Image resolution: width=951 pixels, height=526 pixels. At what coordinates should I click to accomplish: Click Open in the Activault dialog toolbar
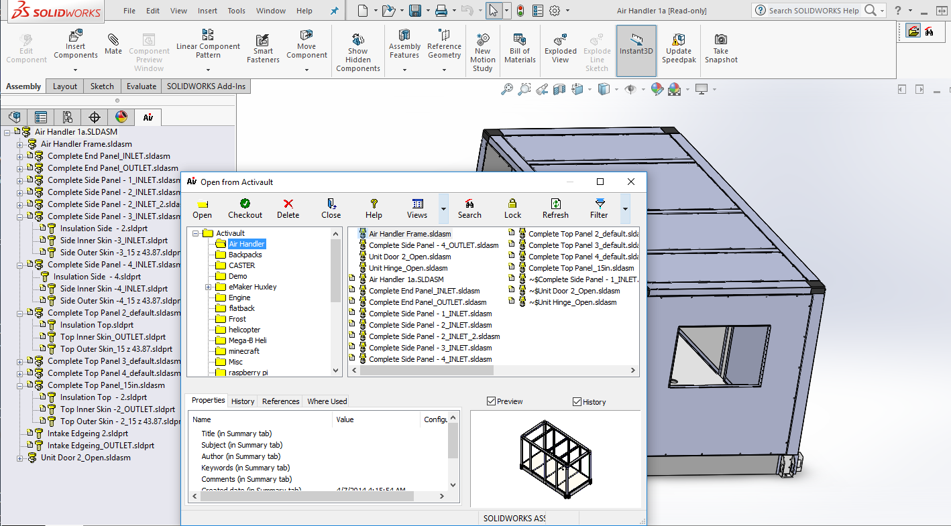(x=202, y=208)
